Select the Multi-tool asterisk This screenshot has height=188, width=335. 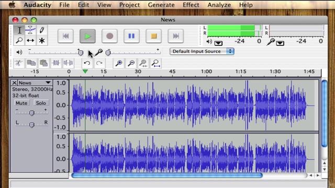pos(42,40)
